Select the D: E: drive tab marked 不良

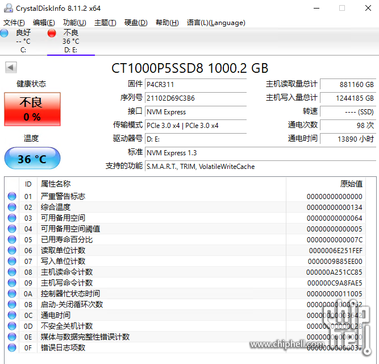coord(71,41)
